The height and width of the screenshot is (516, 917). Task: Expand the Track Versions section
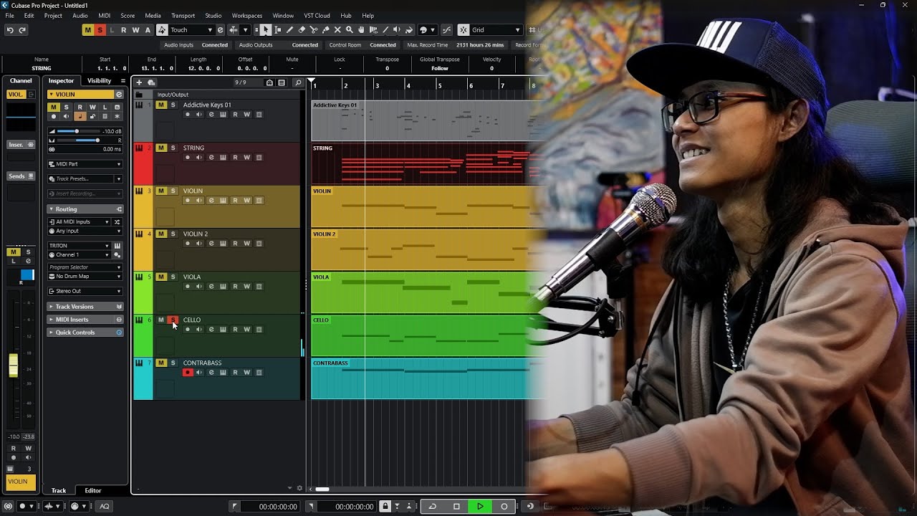point(85,307)
